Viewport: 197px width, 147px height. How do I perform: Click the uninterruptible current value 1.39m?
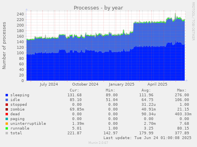tap(78, 124)
